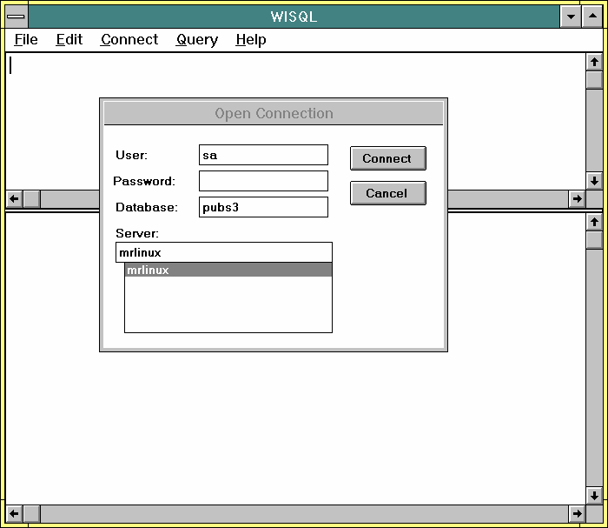The width and height of the screenshot is (608, 528).
Task: Click the results pane vertical scroll thumb
Action: [x=594, y=240]
